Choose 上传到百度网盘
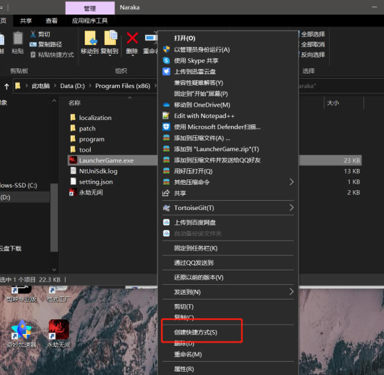Screen dimensions: 384x375 click(228, 223)
